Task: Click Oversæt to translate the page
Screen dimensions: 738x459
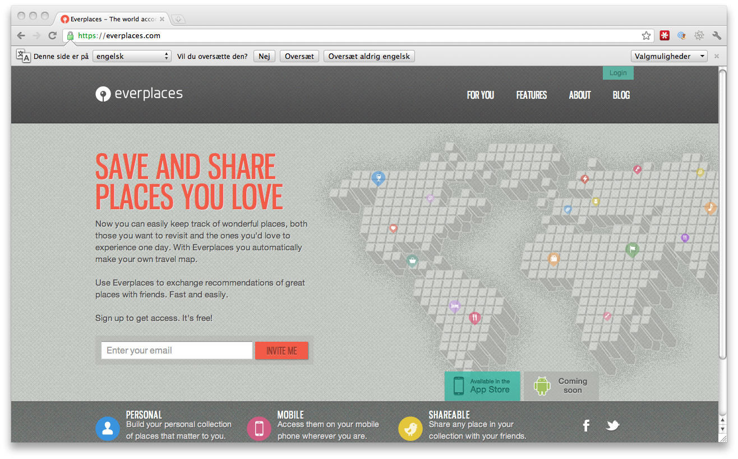Action: (299, 56)
